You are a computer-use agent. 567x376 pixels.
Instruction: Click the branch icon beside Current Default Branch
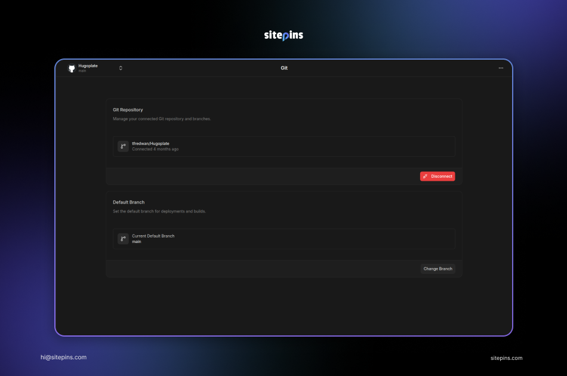pos(123,239)
